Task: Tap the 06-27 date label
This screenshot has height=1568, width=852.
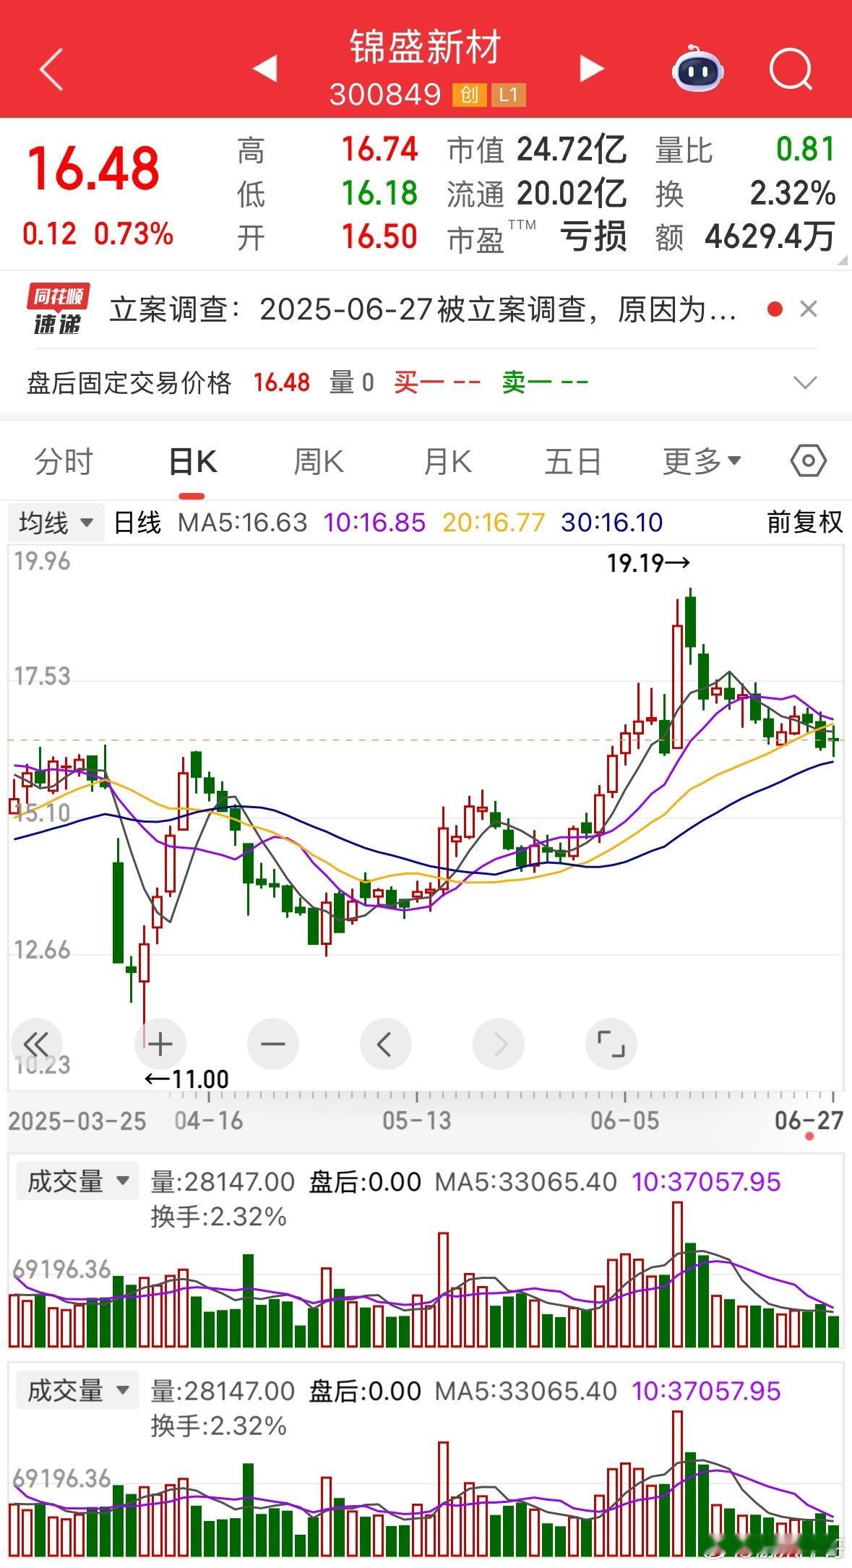Action: [809, 1121]
